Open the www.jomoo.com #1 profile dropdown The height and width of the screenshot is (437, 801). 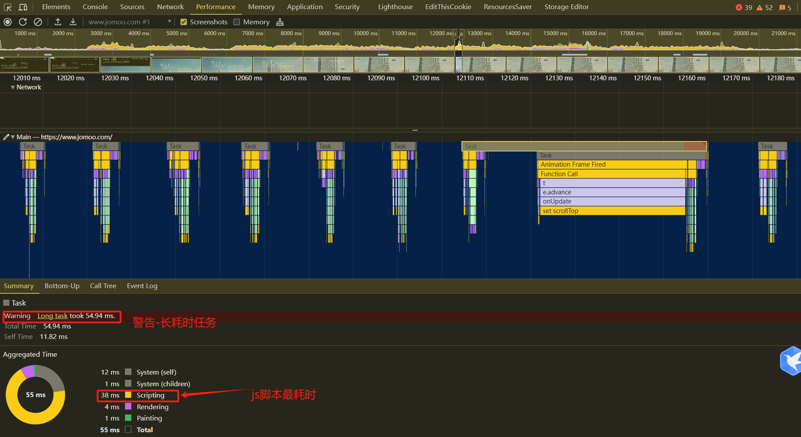click(130, 22)
